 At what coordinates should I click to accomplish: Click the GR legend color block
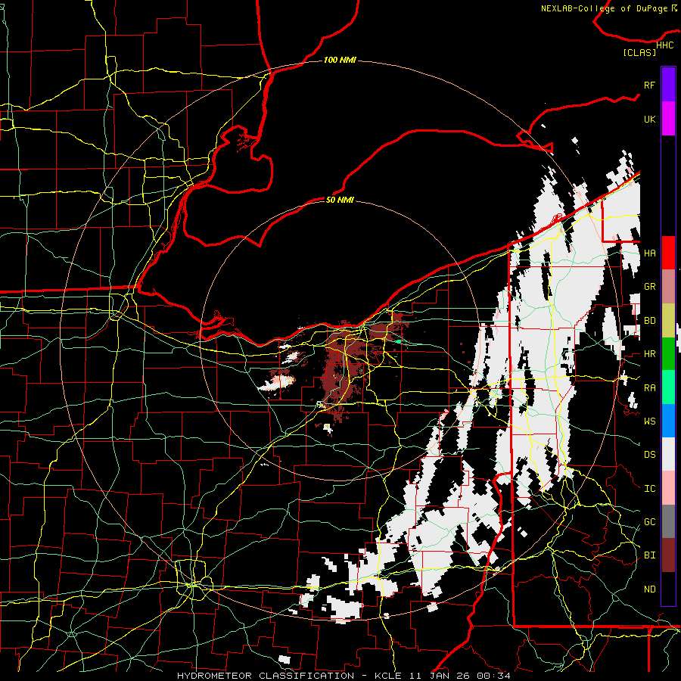[668, 287]
